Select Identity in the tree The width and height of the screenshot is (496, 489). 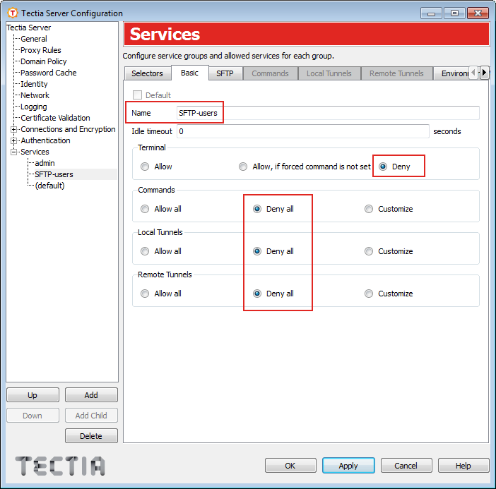(x=34, y=84)
